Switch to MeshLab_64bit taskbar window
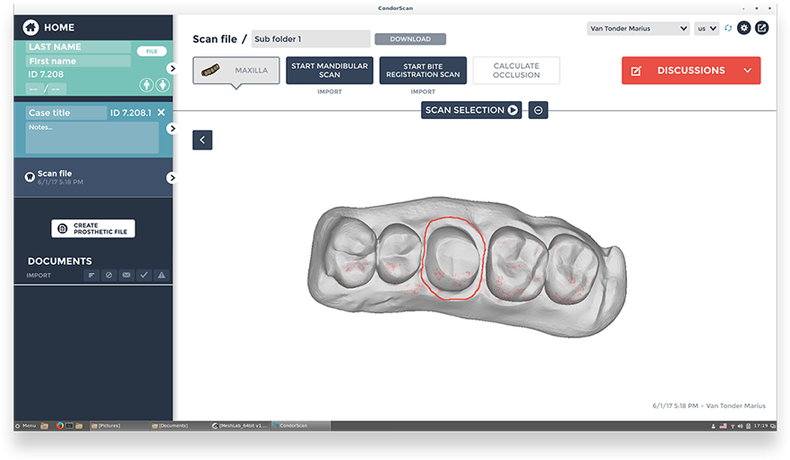This screenshot has width=790, height=460. (x=241, y=426)
